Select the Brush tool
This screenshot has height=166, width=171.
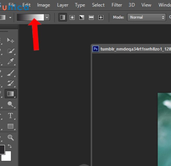pos(11,73)
